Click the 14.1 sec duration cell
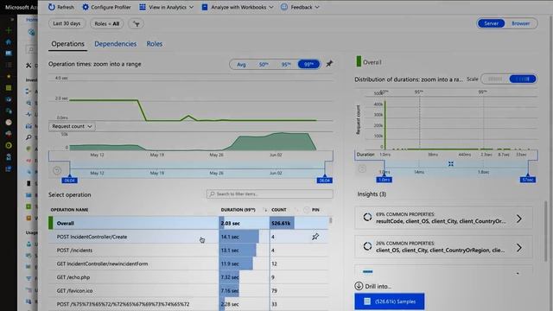The height and width of the screenshot is (311, 553). (x=238, y=237)
